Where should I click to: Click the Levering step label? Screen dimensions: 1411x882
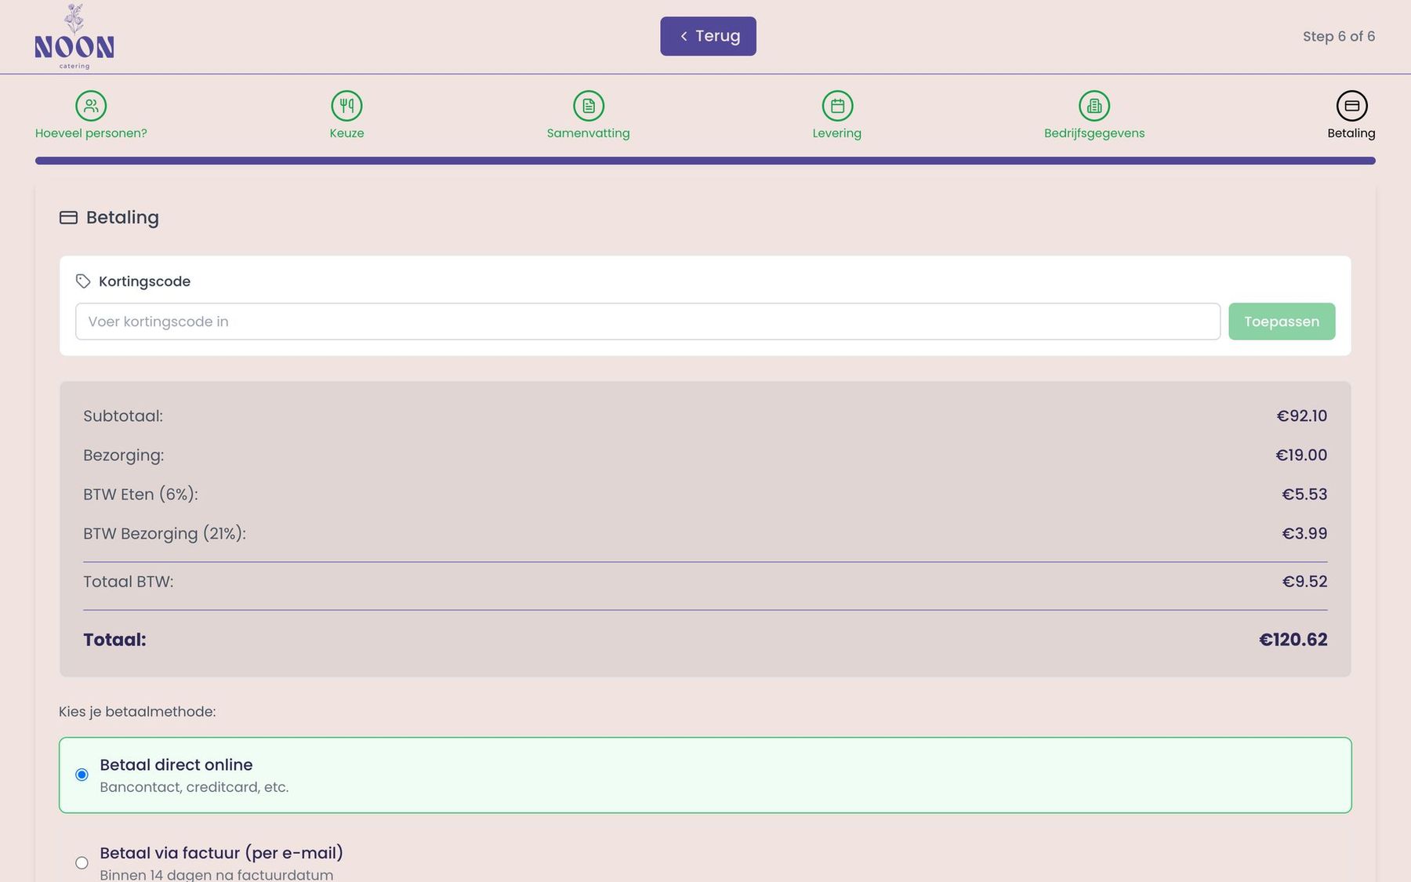click(837, 133)
